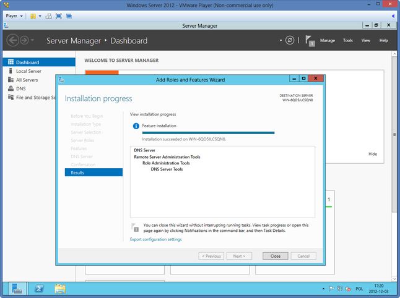This screenshot has height=298, width=400.
Task: Click the Server Manager back arrow icon
Action: point(12,40)
